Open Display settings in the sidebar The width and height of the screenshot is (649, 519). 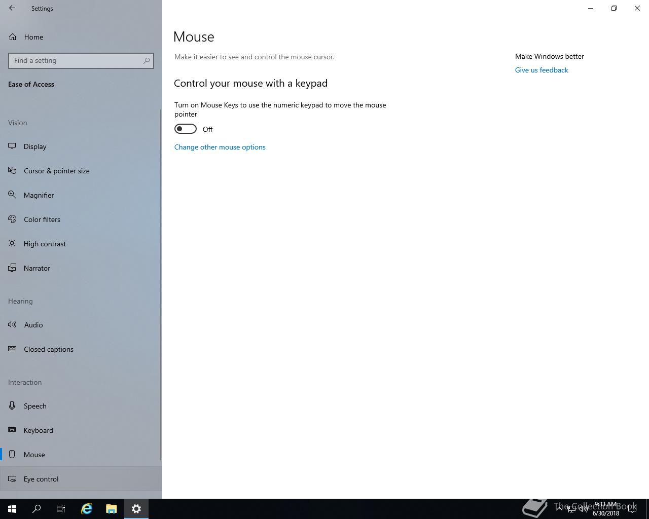click(x=81, y=146)
